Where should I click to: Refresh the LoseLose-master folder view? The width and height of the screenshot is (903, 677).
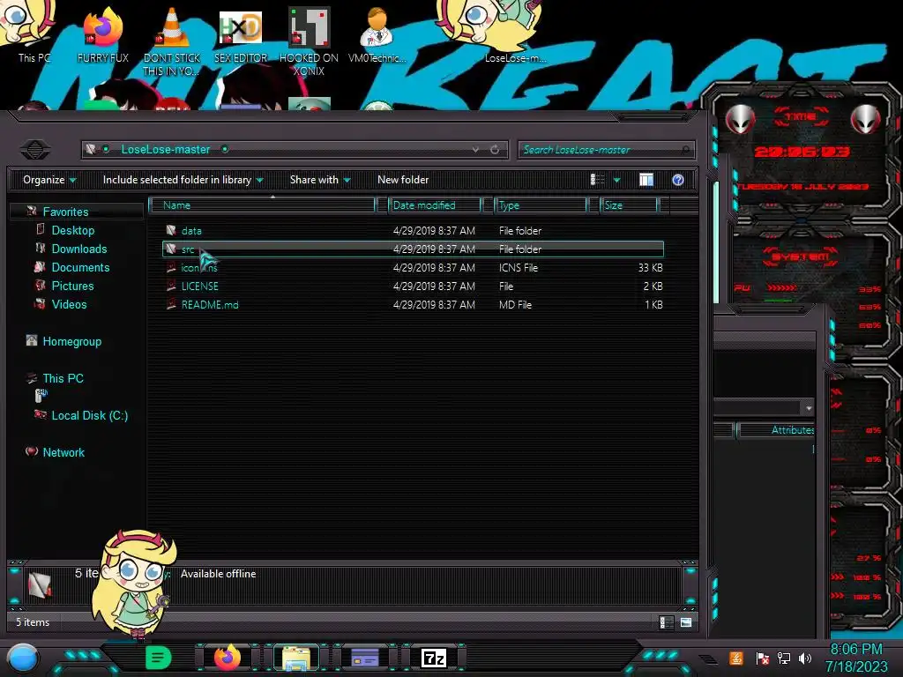click(x=495, y=150)
